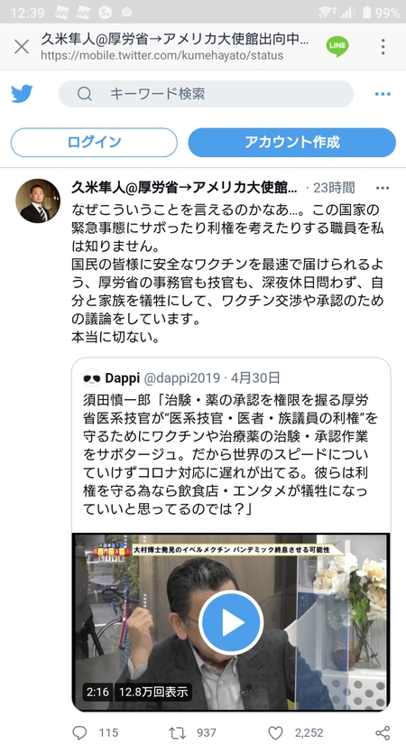This screenshot has width=406, height=745.
Task: Open the 久米隼人@厚労省 display name
Action: (x=184, y=188)
